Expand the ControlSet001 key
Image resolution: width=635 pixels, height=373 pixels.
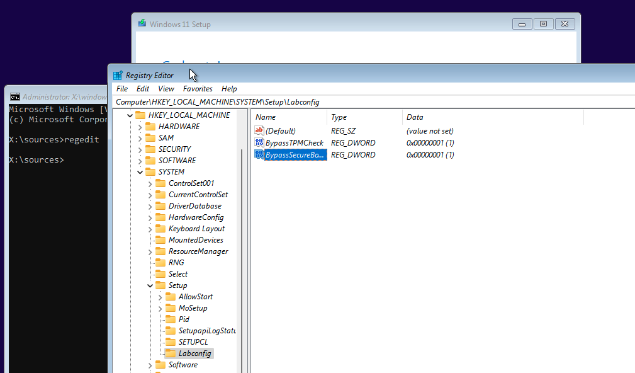click(150, 183)
